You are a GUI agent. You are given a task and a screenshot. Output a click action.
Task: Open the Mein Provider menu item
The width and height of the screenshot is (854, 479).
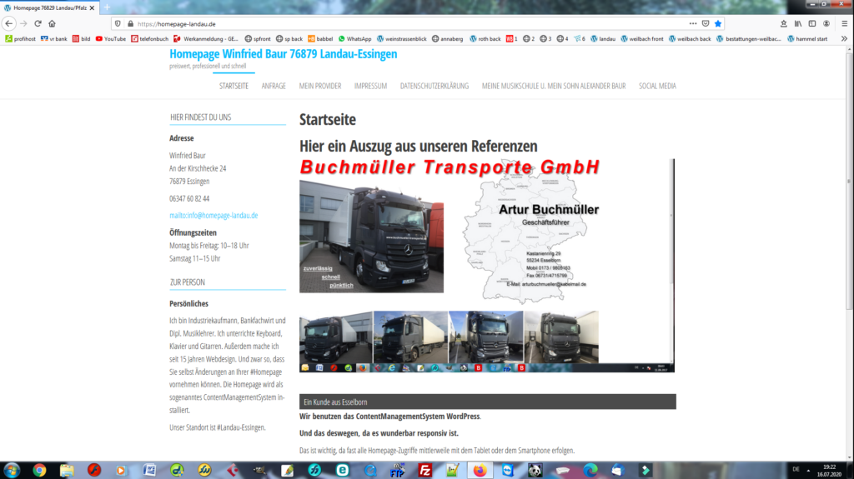(320, 86)
